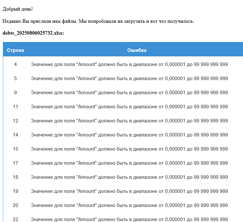Click the "Строка" column header
The image size is (243, 222).
tap(15, 50)
